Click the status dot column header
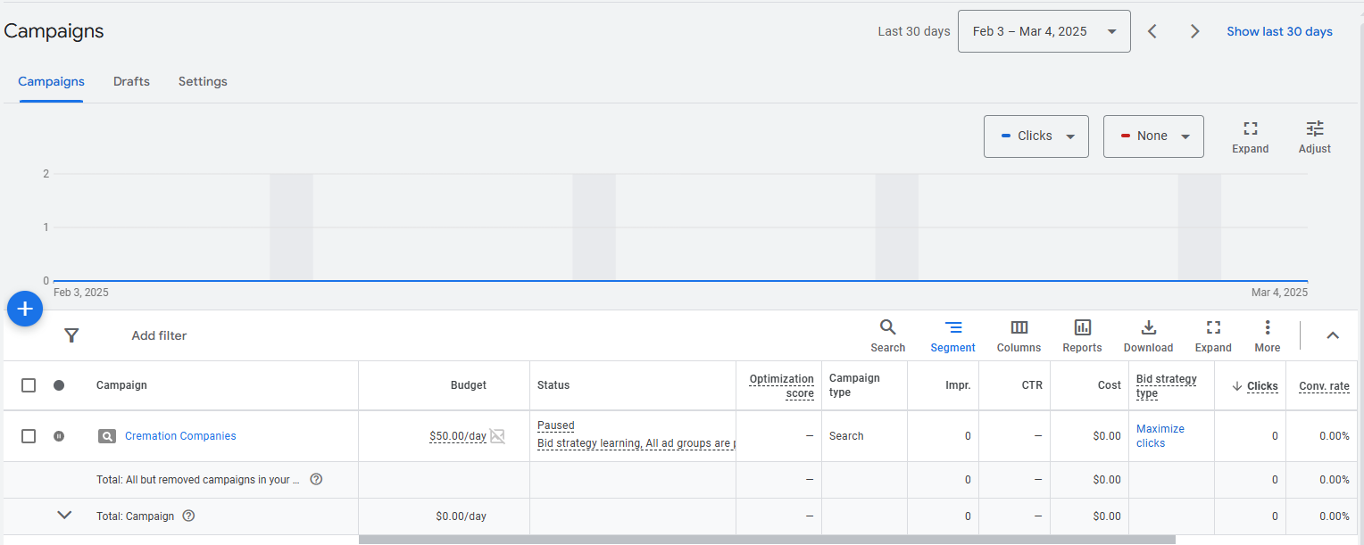Screen dimensions: 1364x545 (59, 385)
